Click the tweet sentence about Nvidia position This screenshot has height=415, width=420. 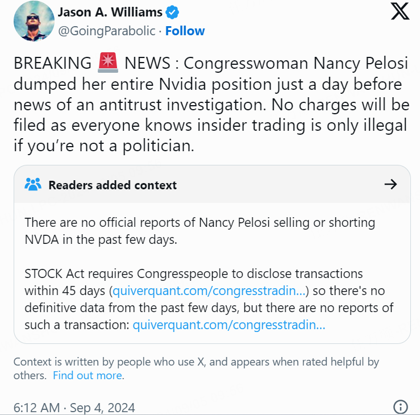coord(207,85)
